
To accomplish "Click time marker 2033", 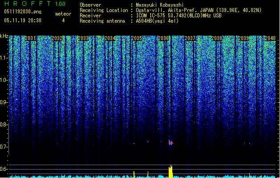I will point(83,38).
